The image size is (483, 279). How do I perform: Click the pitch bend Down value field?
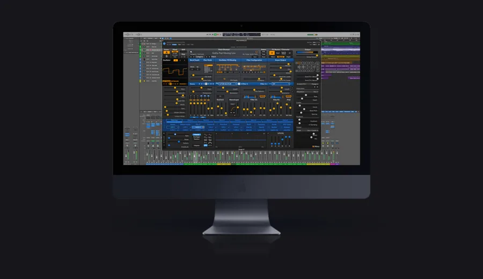click(x=192, y=69)
